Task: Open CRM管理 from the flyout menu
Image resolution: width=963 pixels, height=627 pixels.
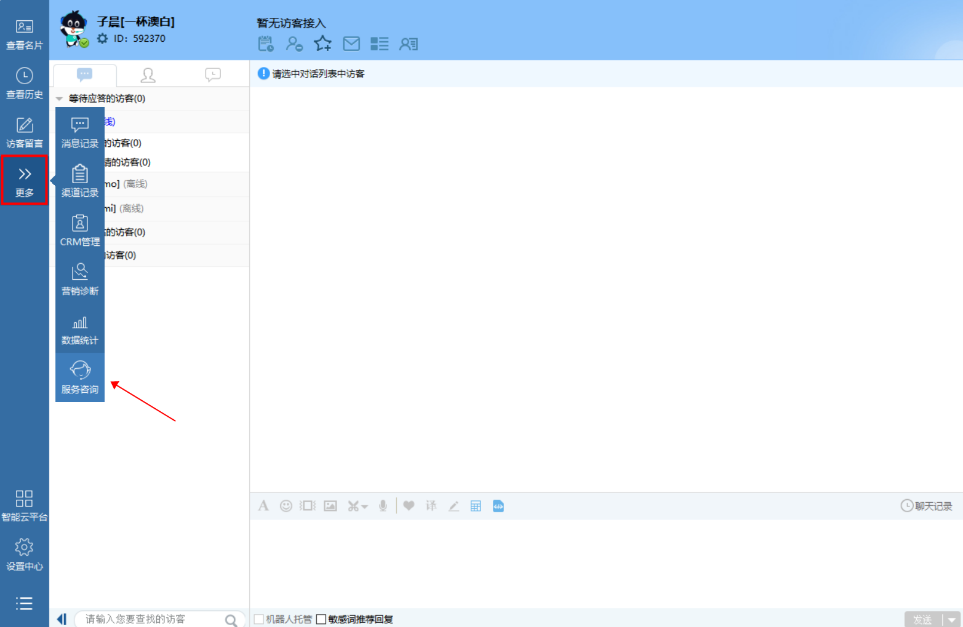Action: tap(80, 230)
